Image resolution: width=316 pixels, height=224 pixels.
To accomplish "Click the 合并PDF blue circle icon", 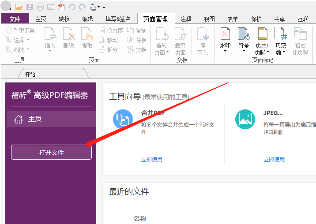I will coord(123,119).
